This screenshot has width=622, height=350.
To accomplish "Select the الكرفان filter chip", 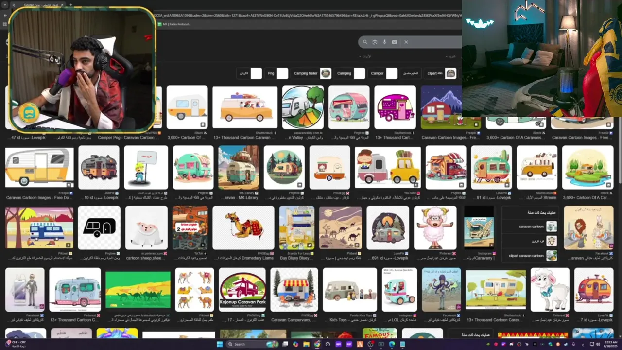I will 250,73.
